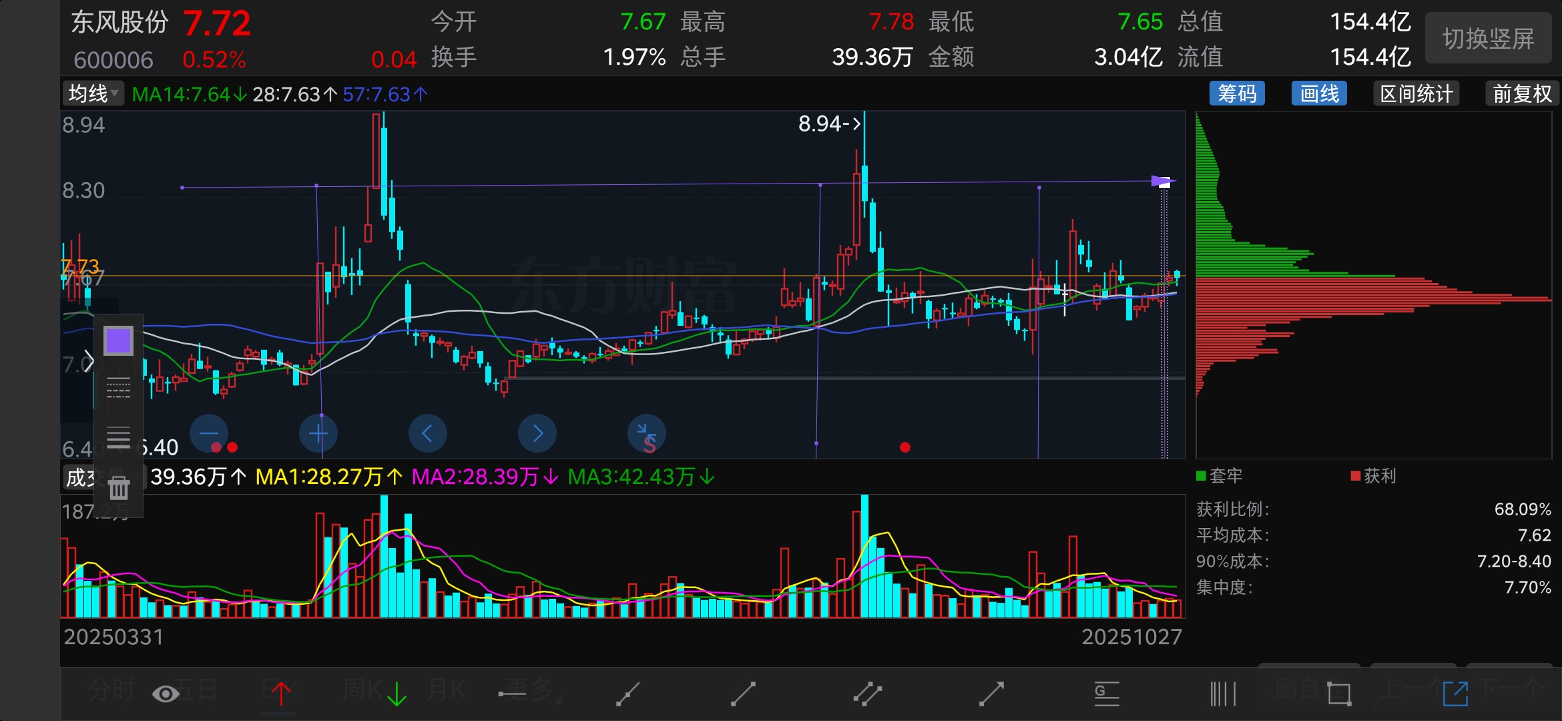Image resolution: width=1562 pixels, height=721 pixels.
Task: Select the horizontal line drawing tool
Action: [x=512, y=694]
